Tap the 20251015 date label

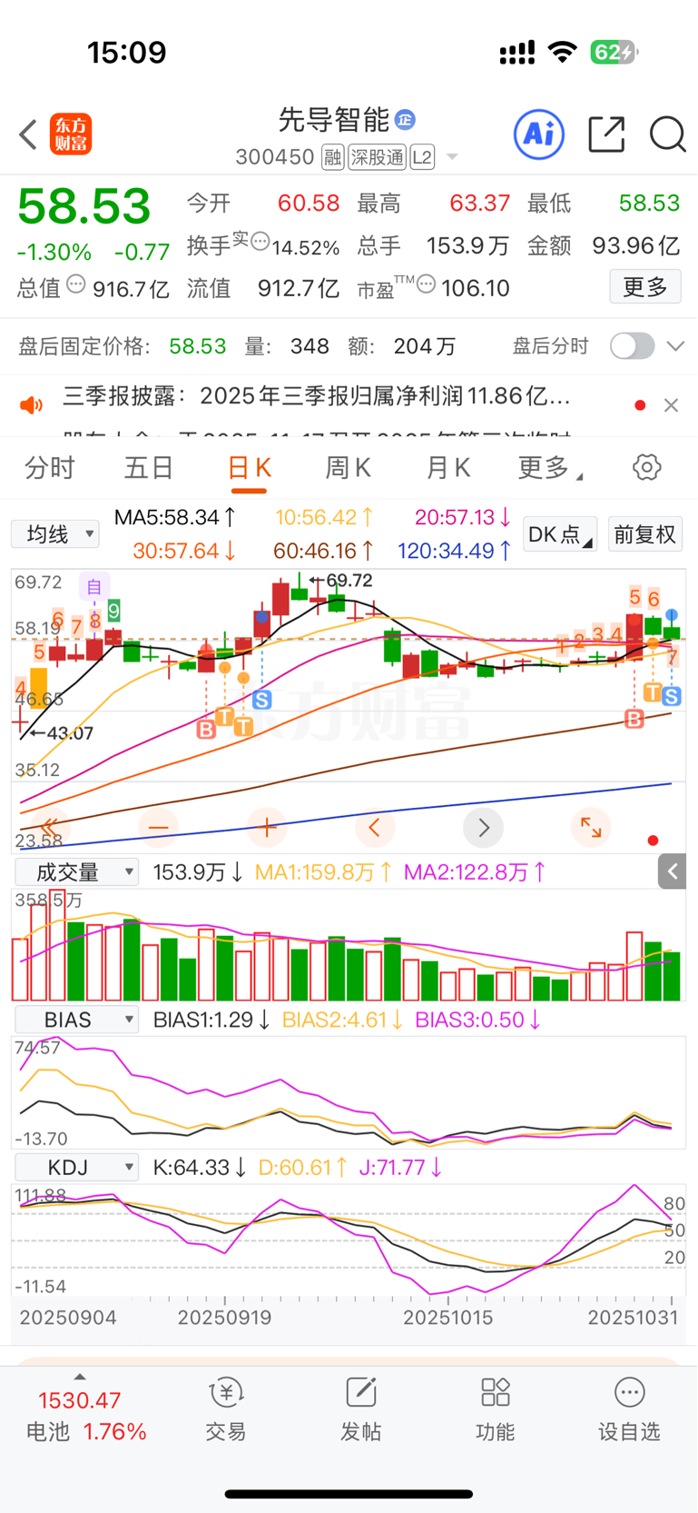(x=448, y=1318)
